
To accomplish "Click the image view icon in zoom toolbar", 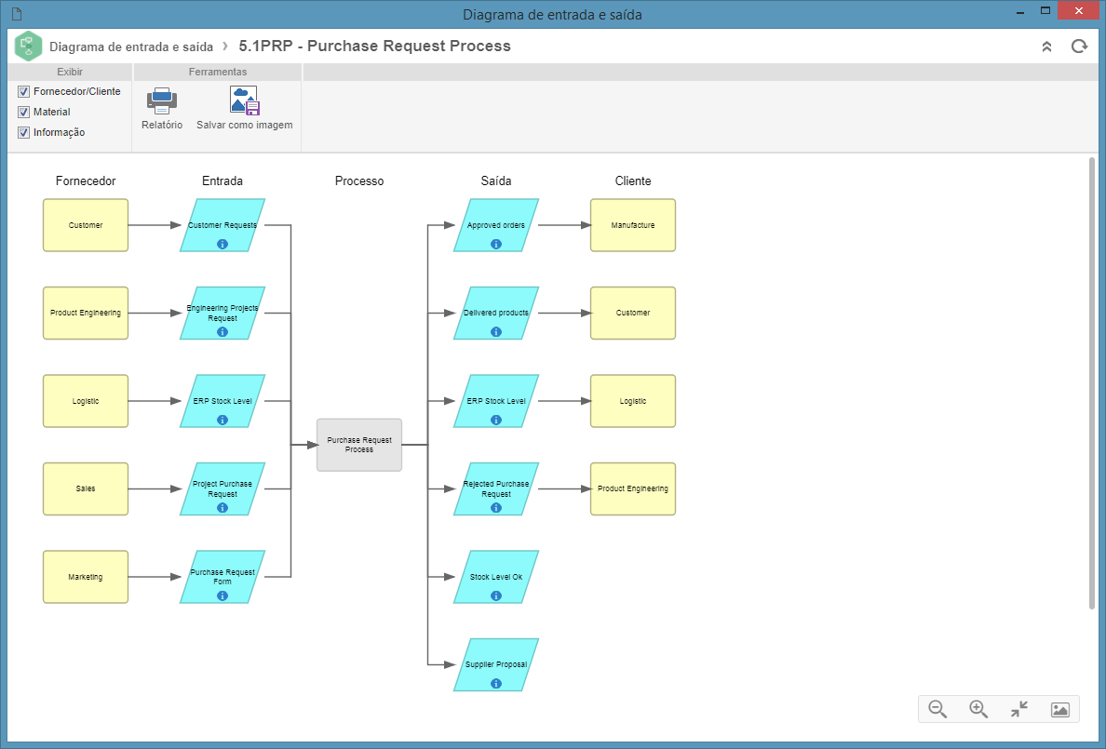I will [x=1060, y=710].
